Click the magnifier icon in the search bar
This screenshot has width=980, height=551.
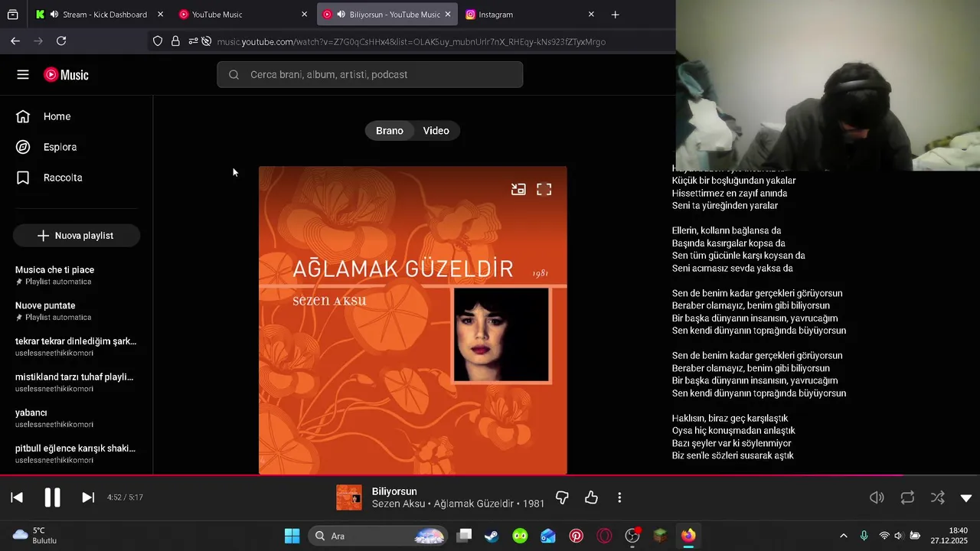[x=234, y=74]
